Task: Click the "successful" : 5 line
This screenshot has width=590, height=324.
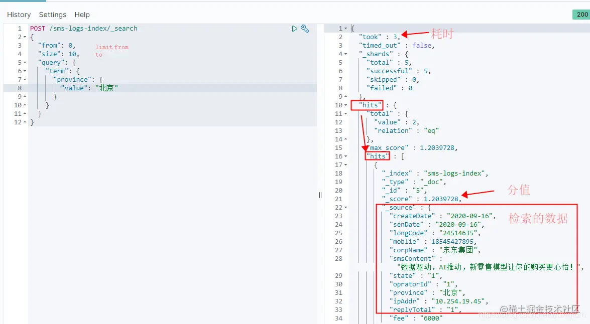Action: click(399, 71)
